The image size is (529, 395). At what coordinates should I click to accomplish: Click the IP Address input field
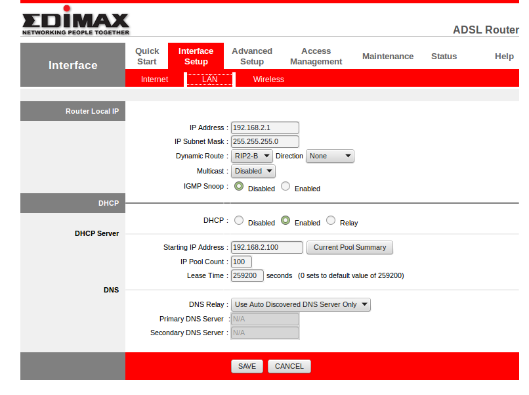point(264,128)
